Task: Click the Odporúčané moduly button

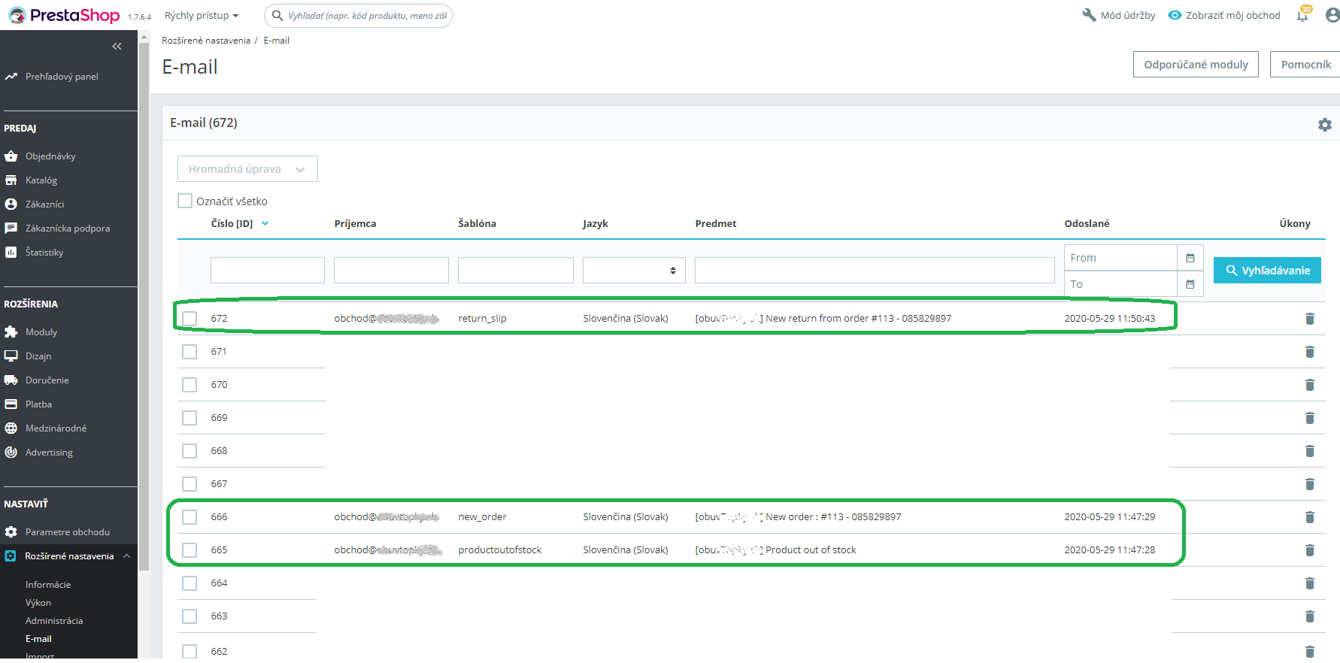Action: [1196, 65]
